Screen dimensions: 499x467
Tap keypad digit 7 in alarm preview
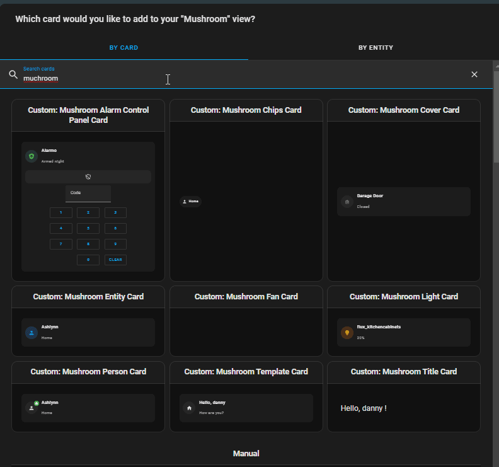tap(60, 244)
